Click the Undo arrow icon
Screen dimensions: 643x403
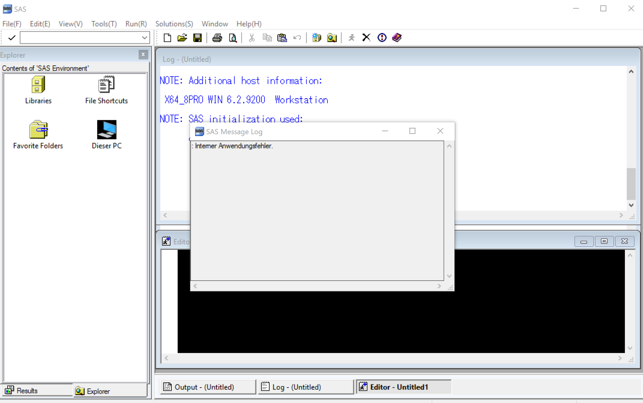pos(297,38)
